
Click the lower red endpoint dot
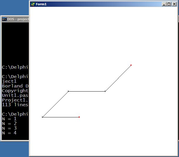(79, 117)
